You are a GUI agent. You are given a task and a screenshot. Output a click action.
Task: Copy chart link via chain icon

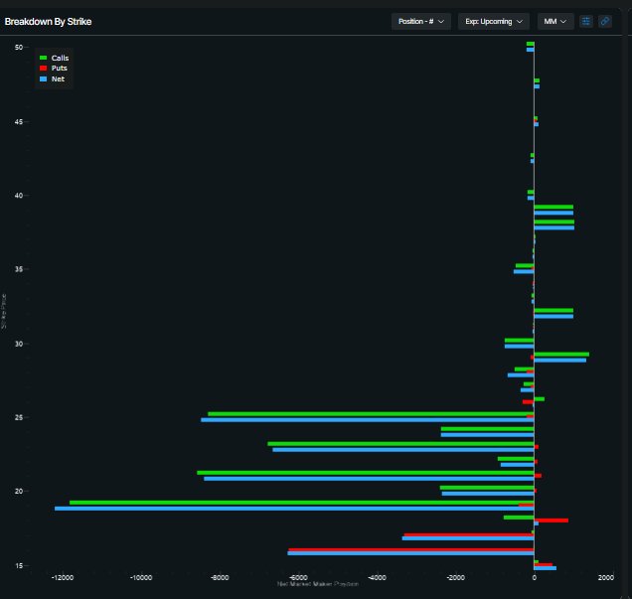[604, 21]
